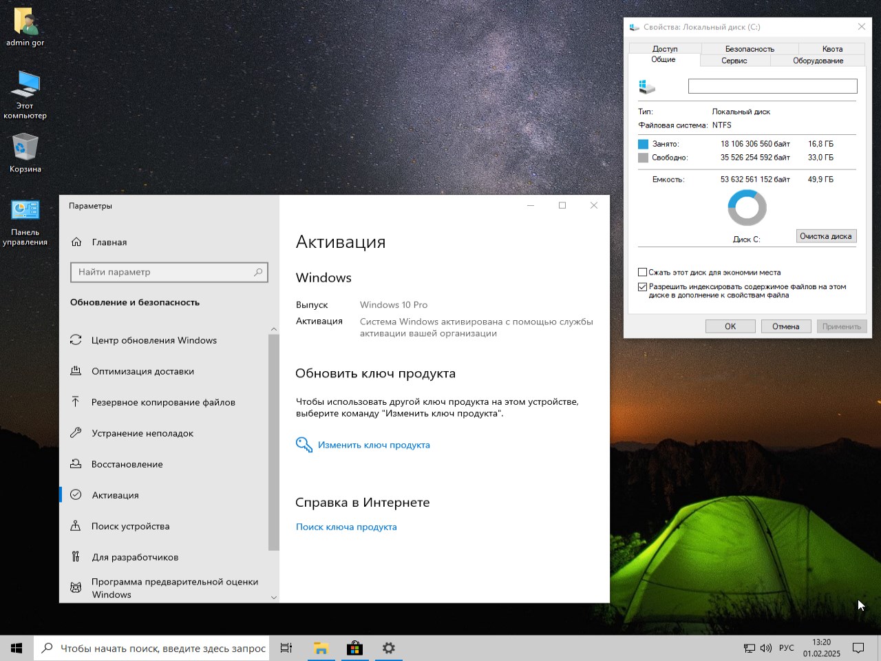Click the Изменить ключ продукта link
Screen dimensions: 881x661
click(x=374, y=445)
